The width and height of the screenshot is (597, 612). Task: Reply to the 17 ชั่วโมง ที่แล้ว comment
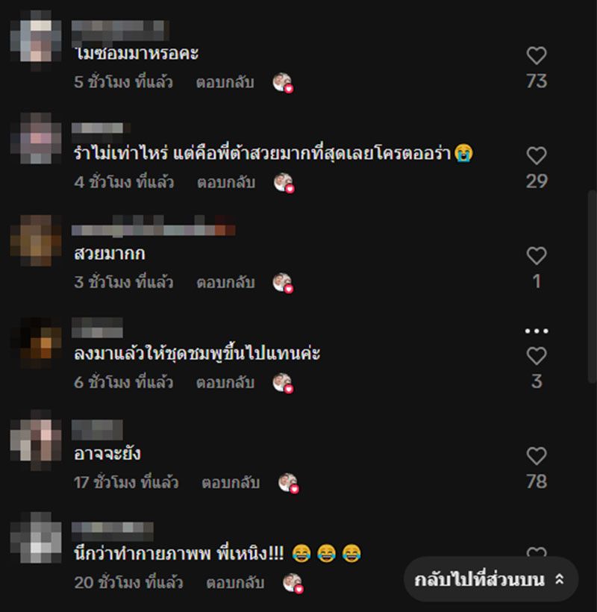coord(231,483)
